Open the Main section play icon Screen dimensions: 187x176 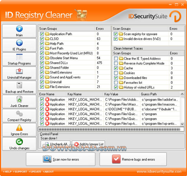(x=19, y=29)
